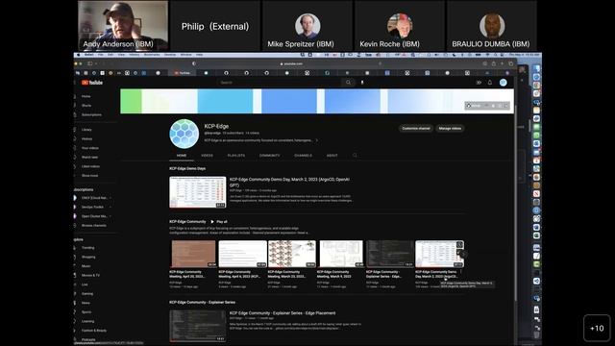Click the Customize channel button

click(416, 128)
